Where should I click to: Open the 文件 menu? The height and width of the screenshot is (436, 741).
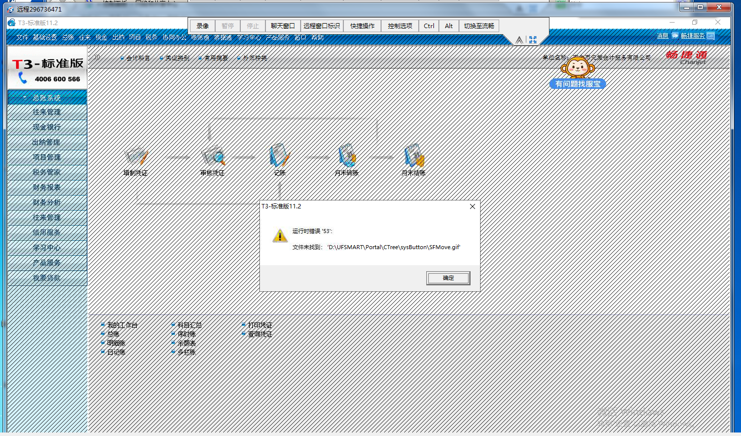tap(23, 37)
